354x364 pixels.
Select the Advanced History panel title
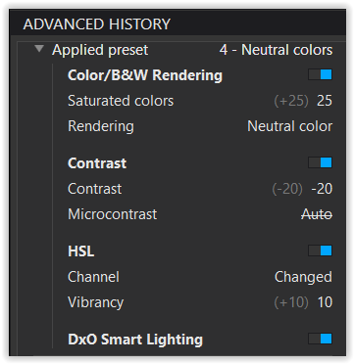pyautogui.click(x=97, y=24)
